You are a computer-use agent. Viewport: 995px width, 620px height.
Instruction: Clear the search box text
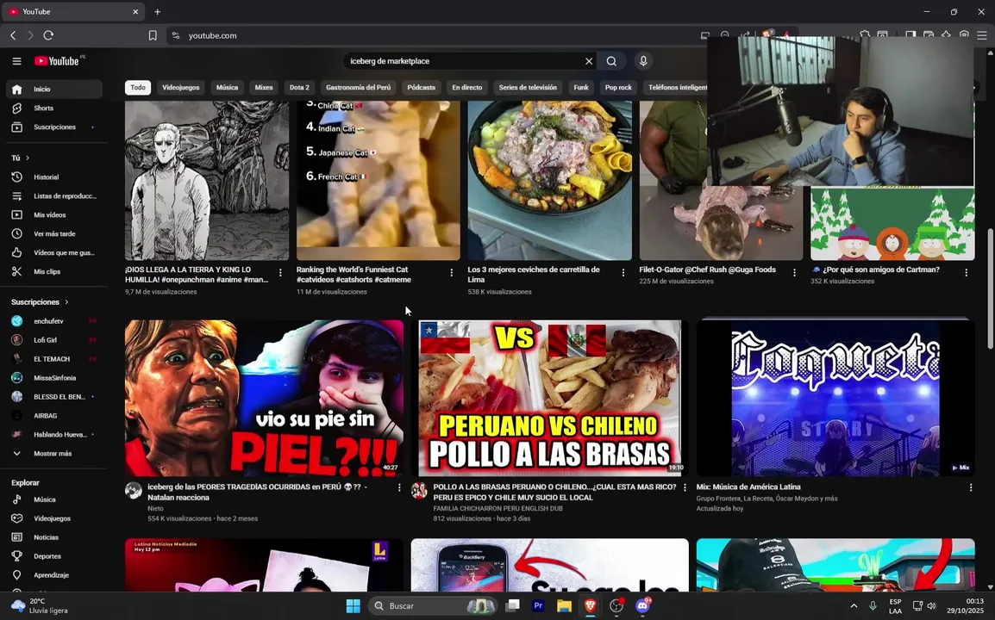pos(589,61)
